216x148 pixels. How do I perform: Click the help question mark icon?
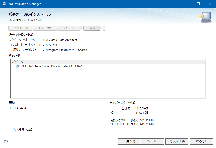(6, 141)
